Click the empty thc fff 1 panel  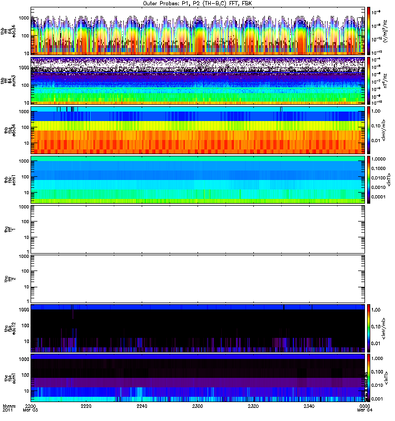(x=197, y=229)
